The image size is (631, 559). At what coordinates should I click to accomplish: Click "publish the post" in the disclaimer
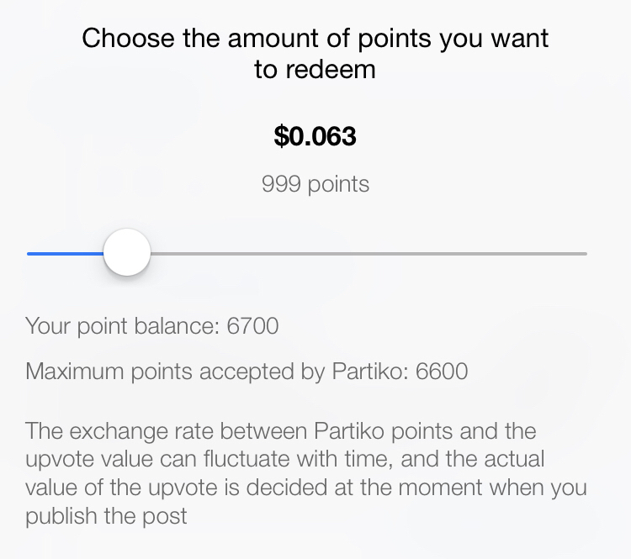coord(106,515)
